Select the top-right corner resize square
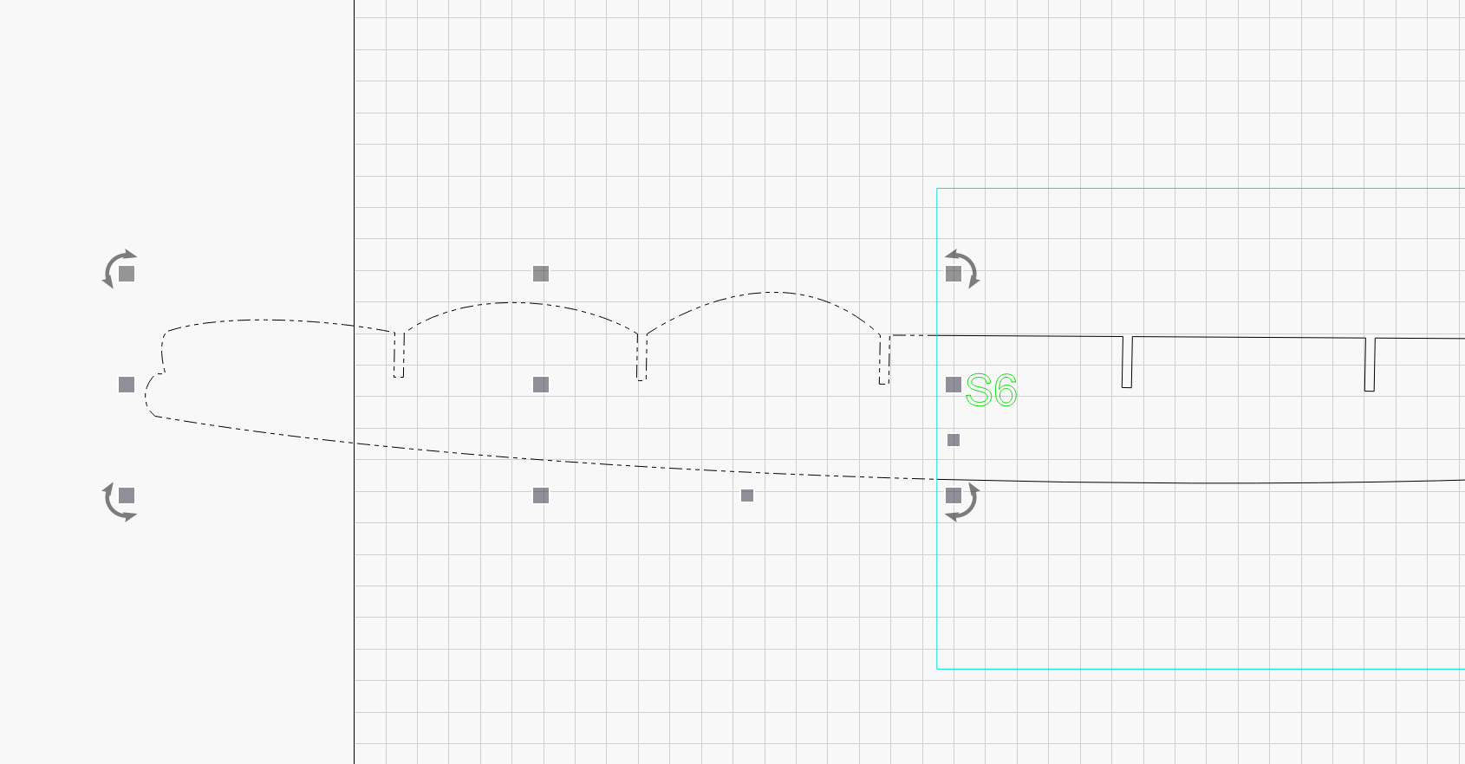The width and height of the screenshot is (1465, 764). click(x=954, y=274)
